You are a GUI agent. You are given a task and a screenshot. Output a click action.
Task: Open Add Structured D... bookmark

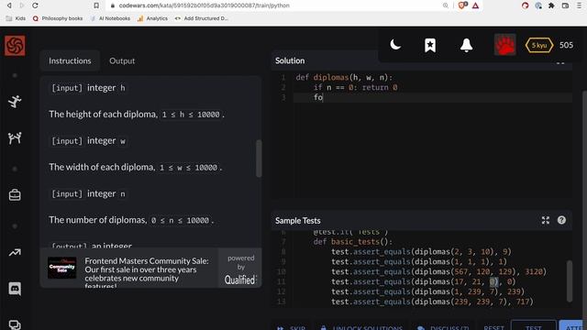201,18
